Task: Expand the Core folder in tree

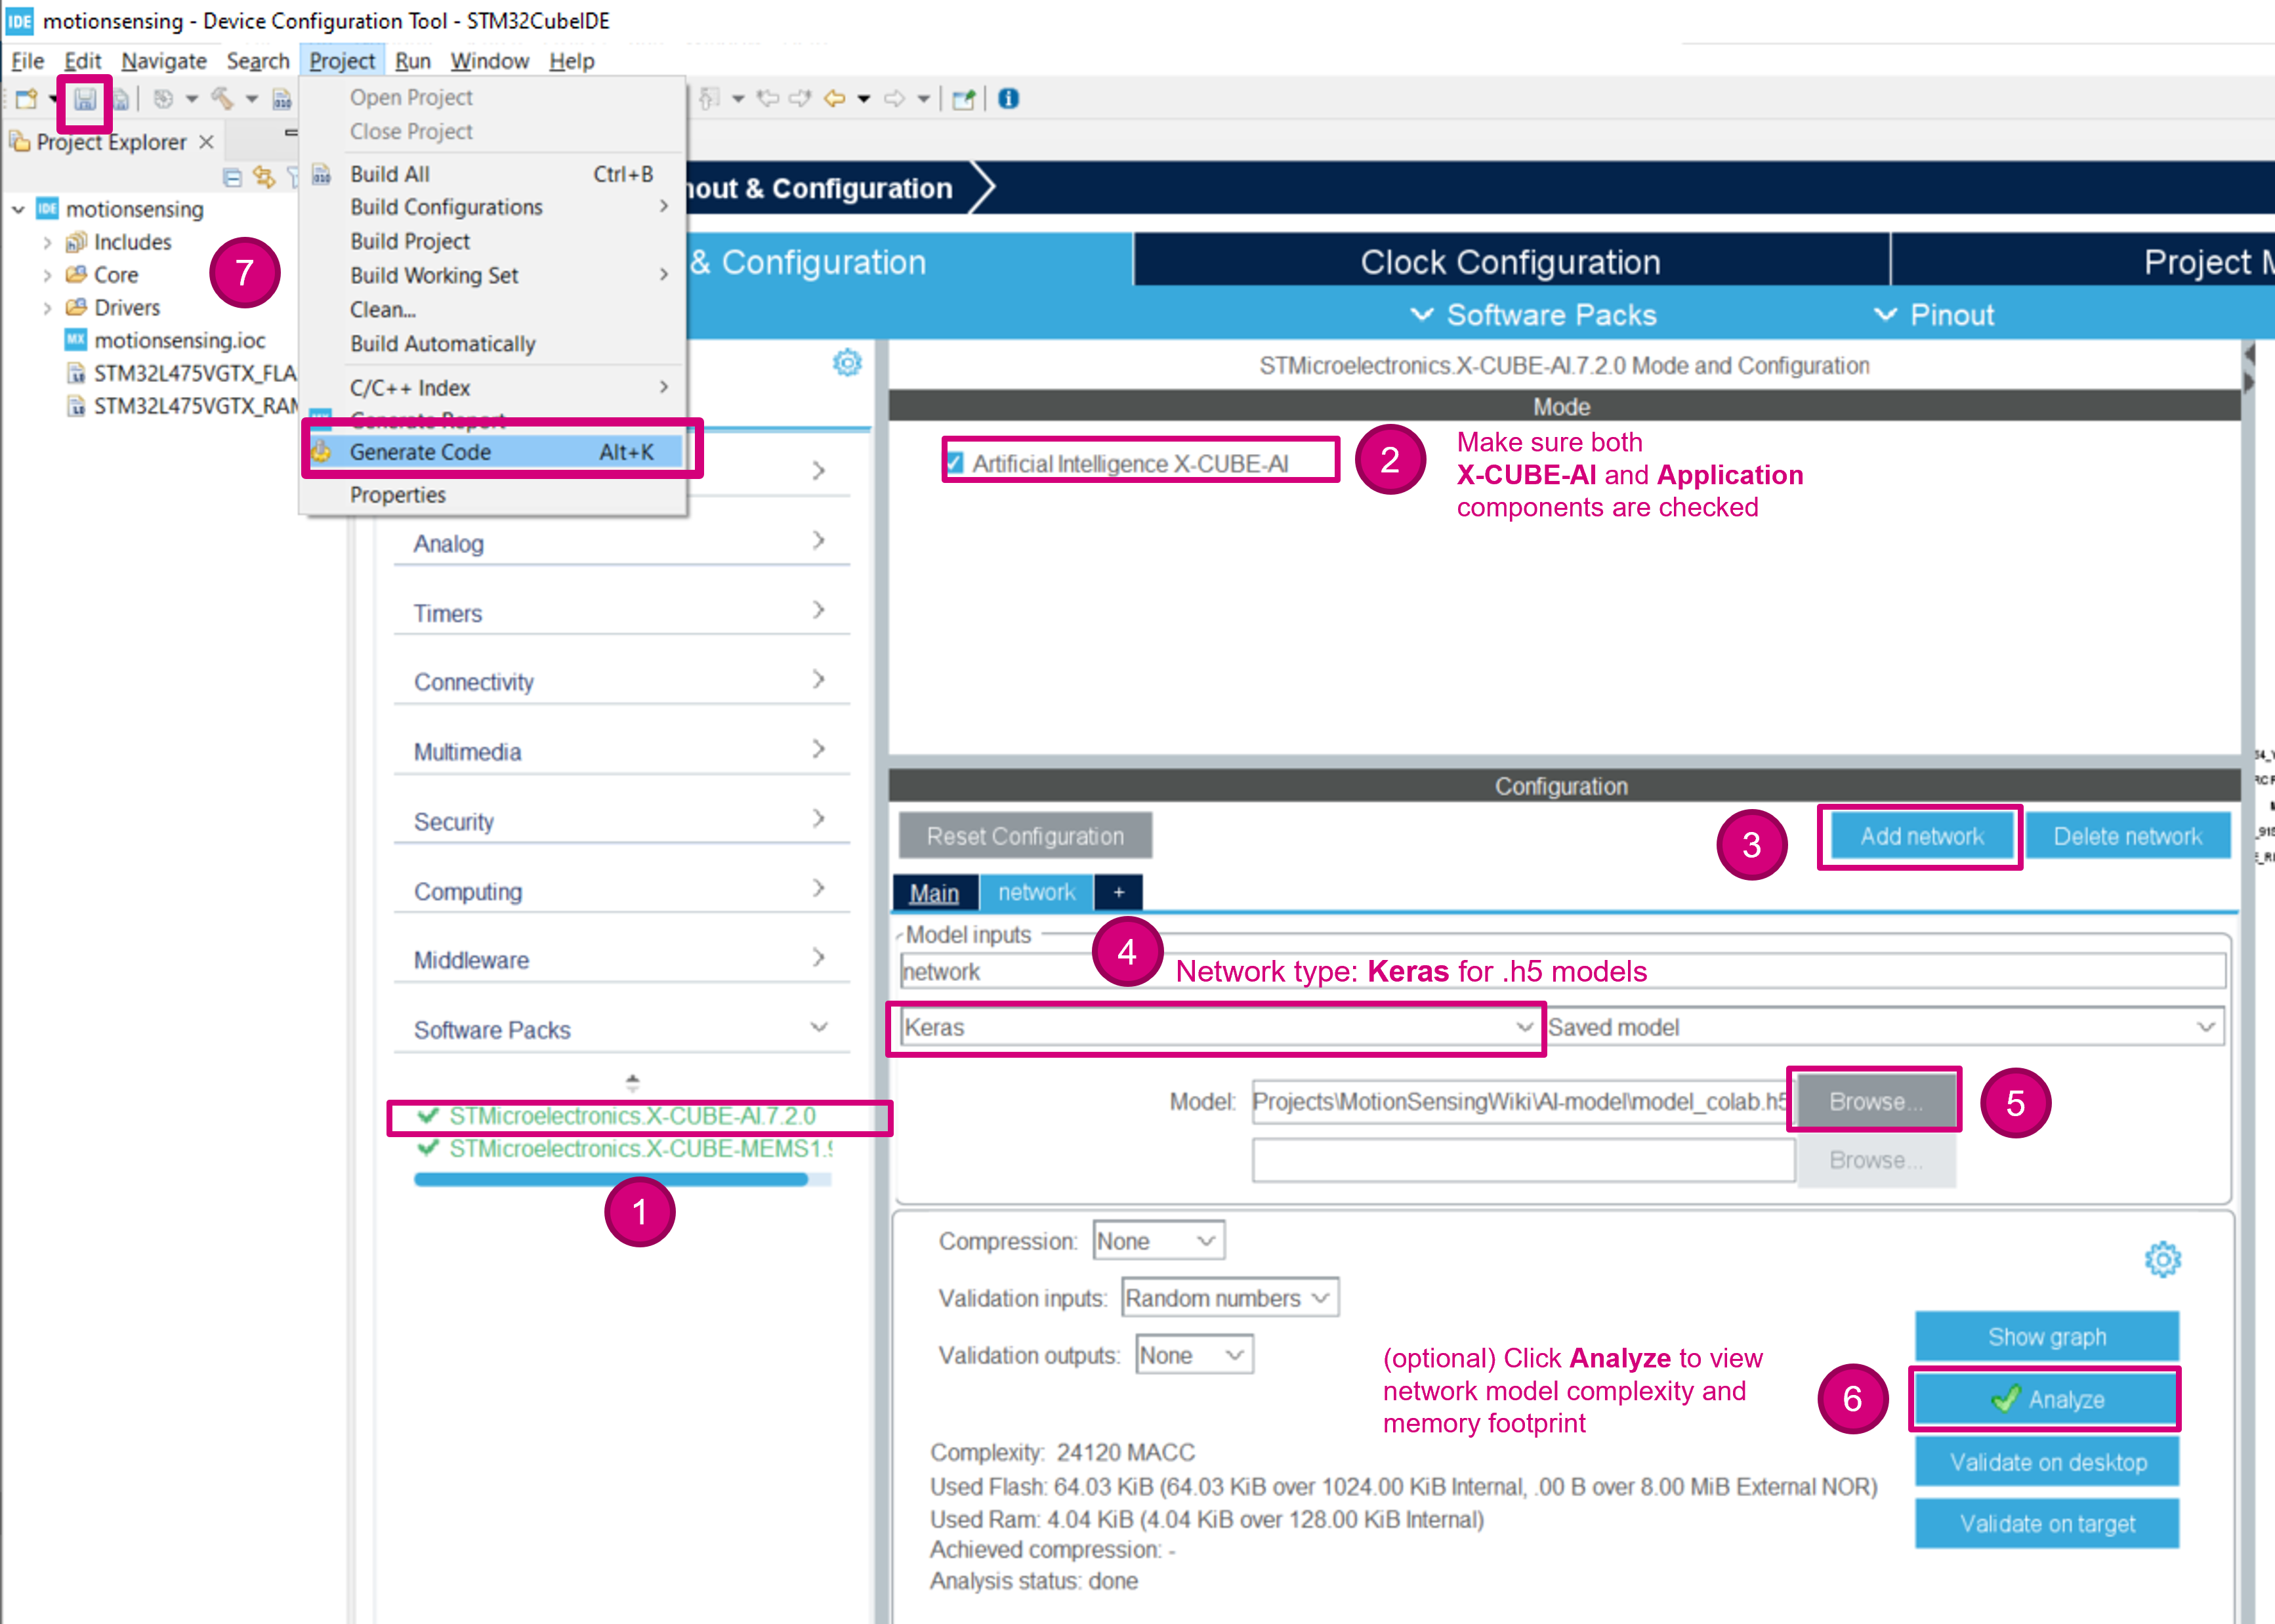Action: (x=47, y=275)
